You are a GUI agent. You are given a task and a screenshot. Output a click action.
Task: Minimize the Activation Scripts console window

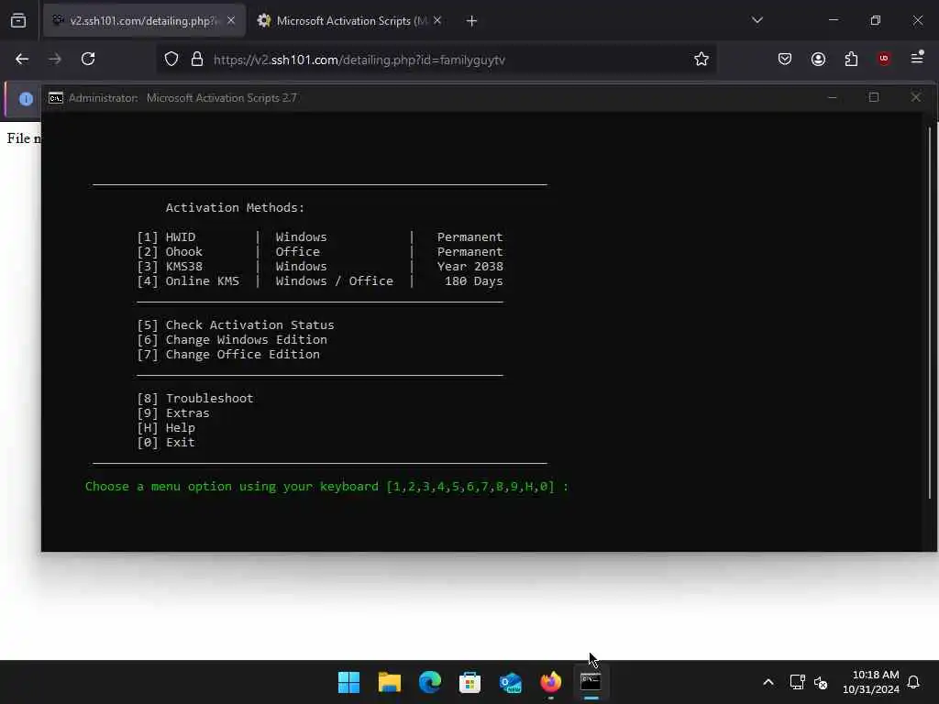click(x=833, y=97)
